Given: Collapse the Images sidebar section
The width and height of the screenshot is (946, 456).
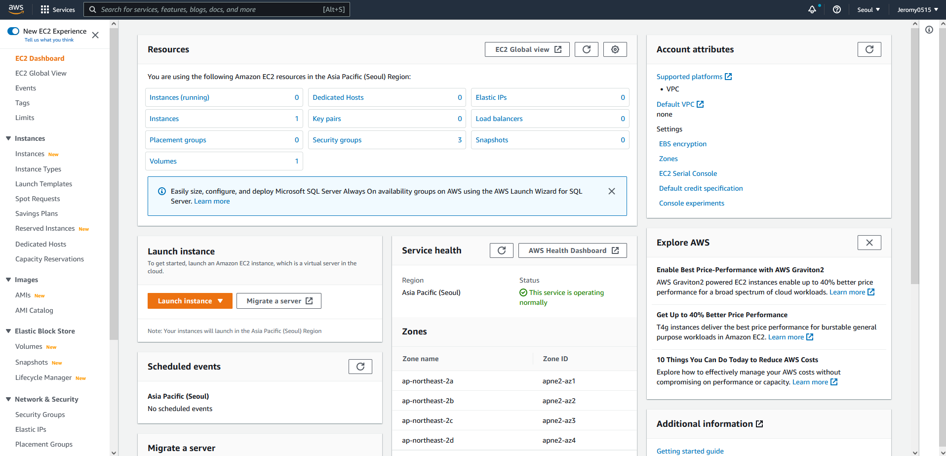Looking at the screenshot, I should click(8, 280).
